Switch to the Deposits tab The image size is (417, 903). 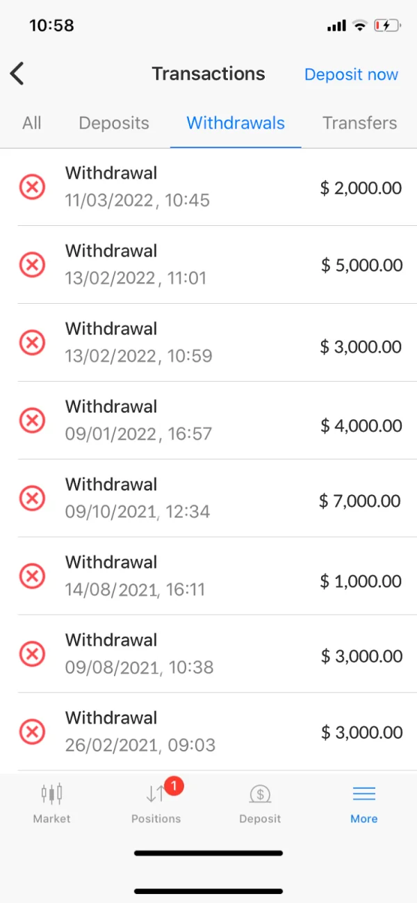pos(114,123)
